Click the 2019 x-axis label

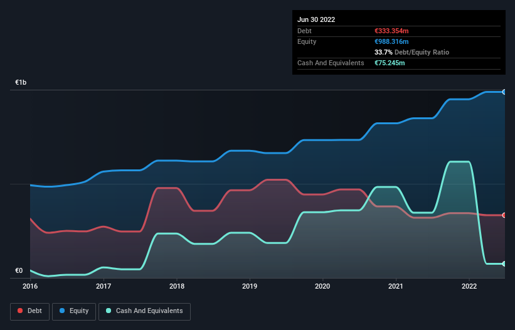point(250,286)
